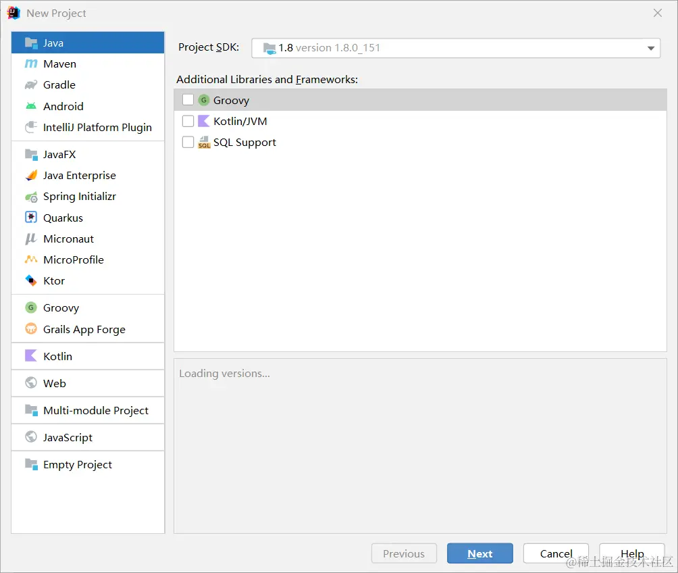Screen dimensions: 678x573
Task: Select the MicroProfile label
Action: click(74, 259)
